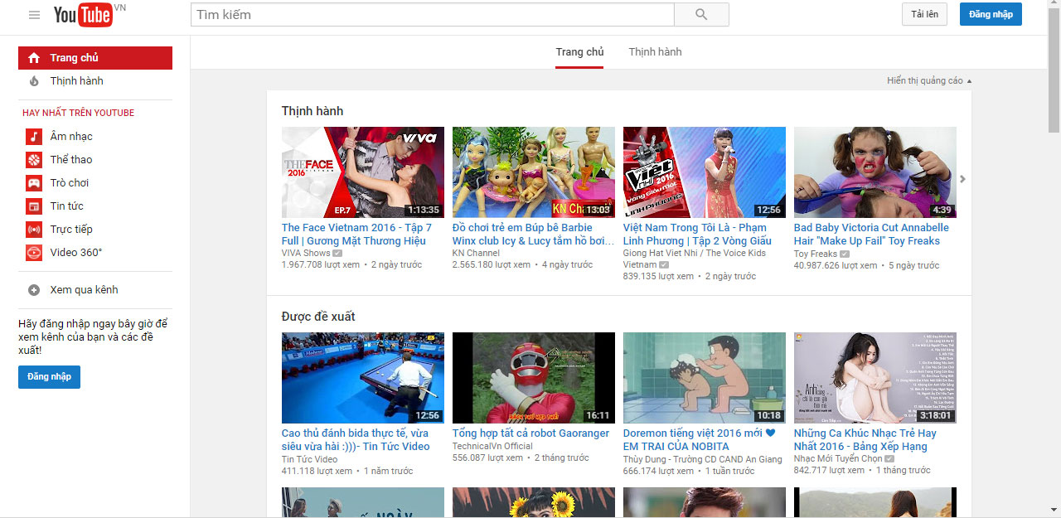The image size is (1061, 518).
Task: Click the red robot thumbnail with 16:11
Action: (x=534, y=378)
